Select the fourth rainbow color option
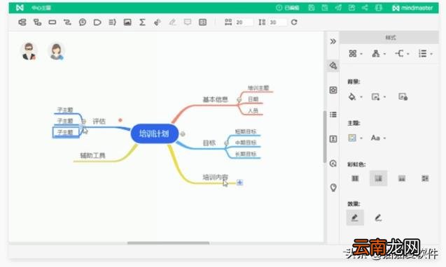 click(x=425, y=178)
